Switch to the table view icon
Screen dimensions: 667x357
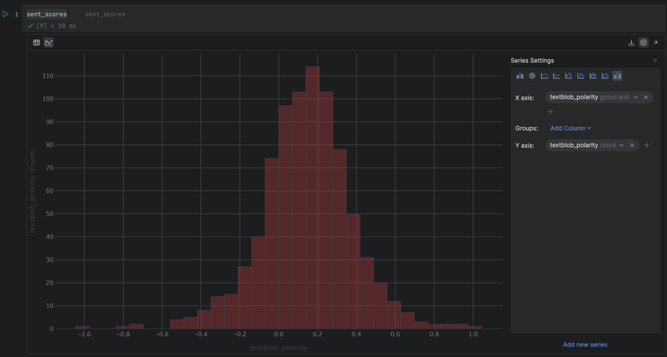click(x=36, y=43)
